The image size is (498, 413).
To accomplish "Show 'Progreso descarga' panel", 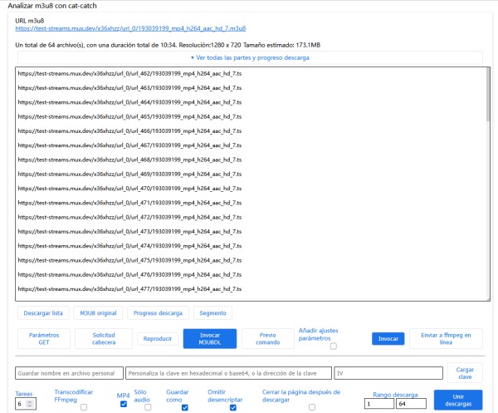I will [158, 313].
